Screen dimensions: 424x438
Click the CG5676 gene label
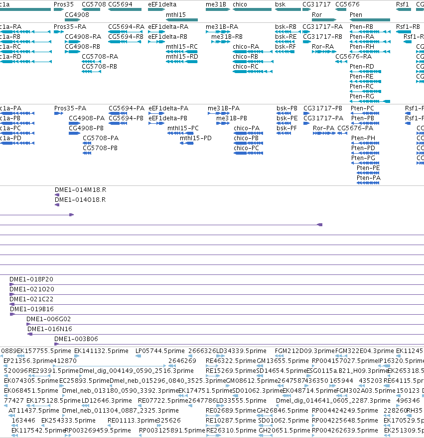pyautogui.click(x=347, y=4)
